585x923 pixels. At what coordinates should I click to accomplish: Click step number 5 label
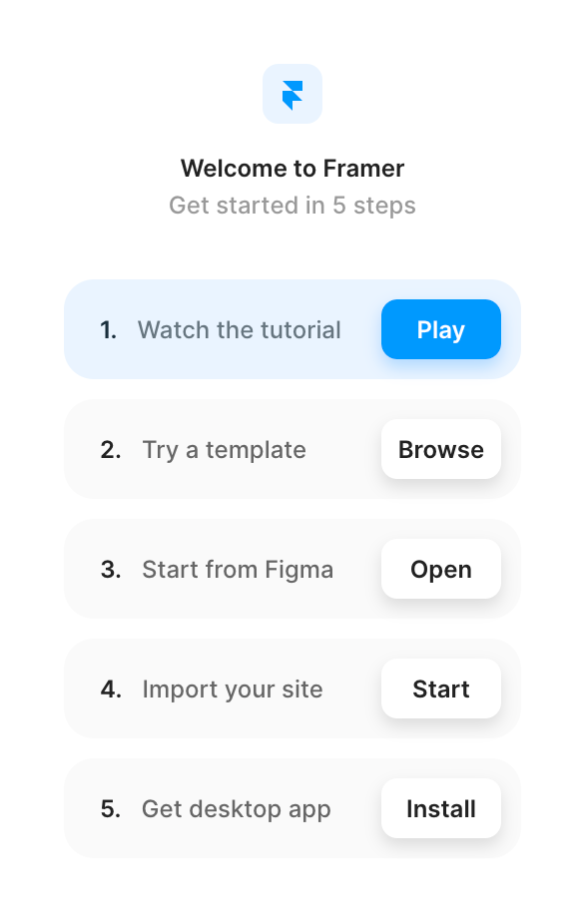tap(110, 808)
